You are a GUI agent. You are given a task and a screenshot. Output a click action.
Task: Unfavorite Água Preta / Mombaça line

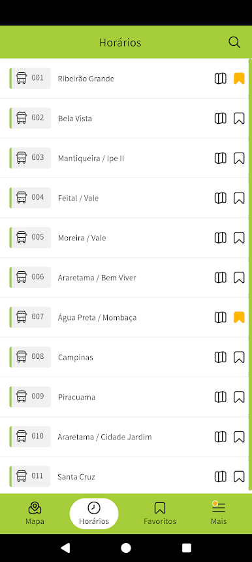pyautogui.click(x=239, y=317)
